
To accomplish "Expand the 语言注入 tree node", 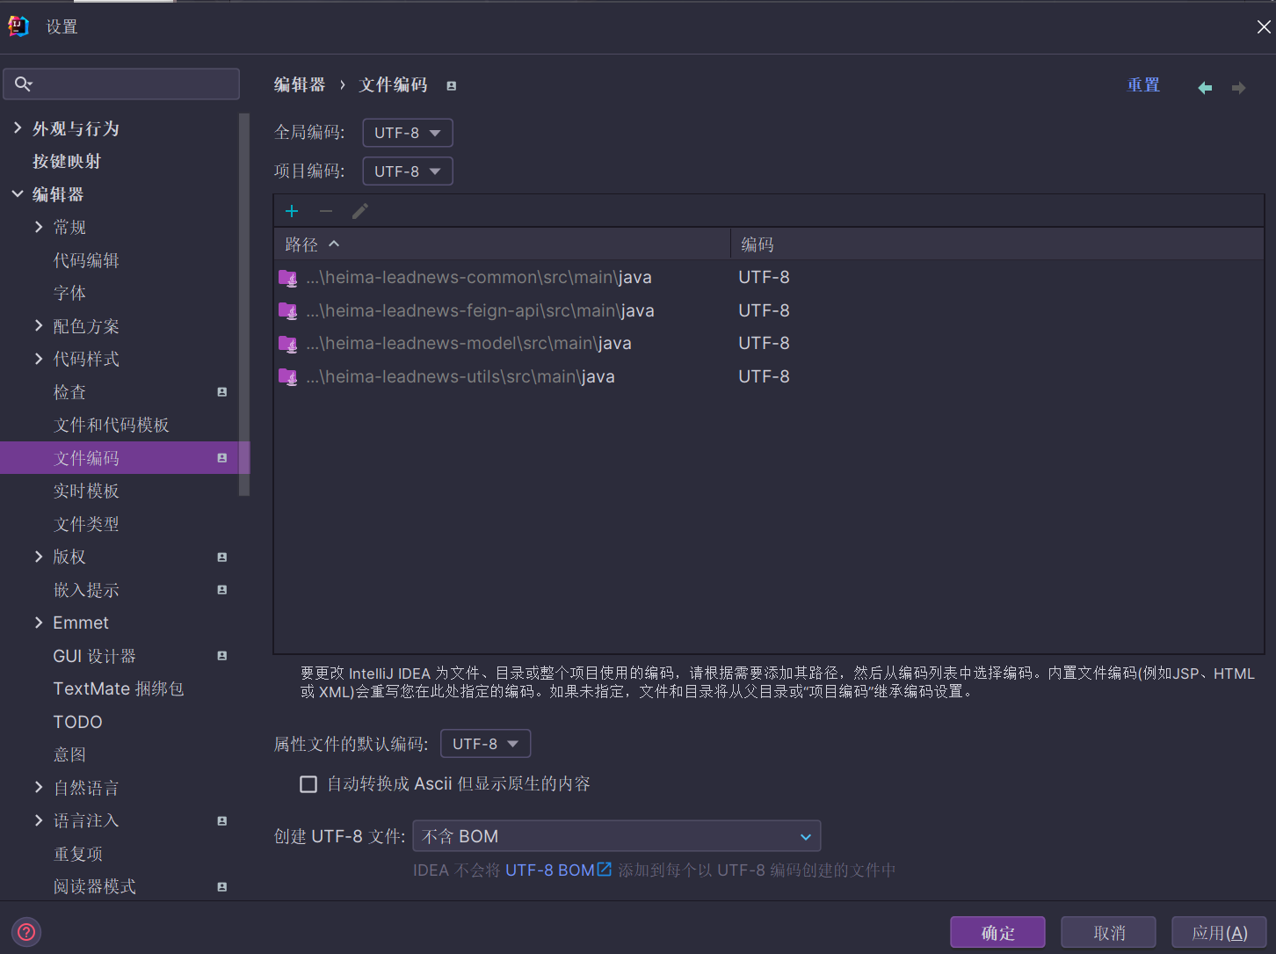I will [x=39, y=820].
